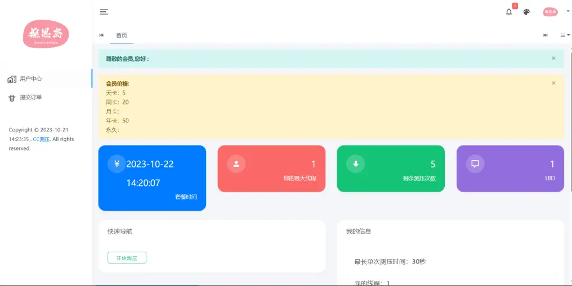Click the 开始测压 button
572x286 pixels.
point(127,257)
